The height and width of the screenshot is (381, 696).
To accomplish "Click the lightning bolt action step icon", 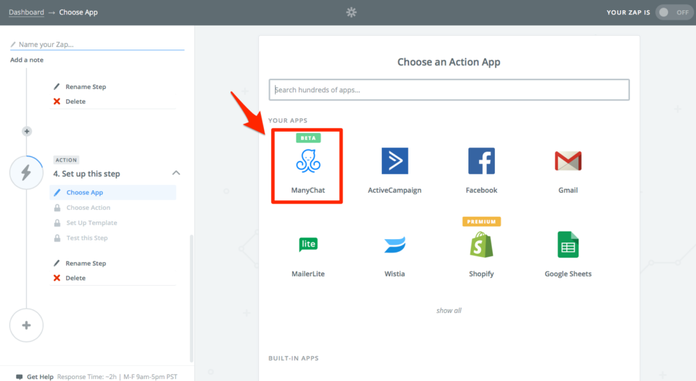I will (x=27, y=173).
